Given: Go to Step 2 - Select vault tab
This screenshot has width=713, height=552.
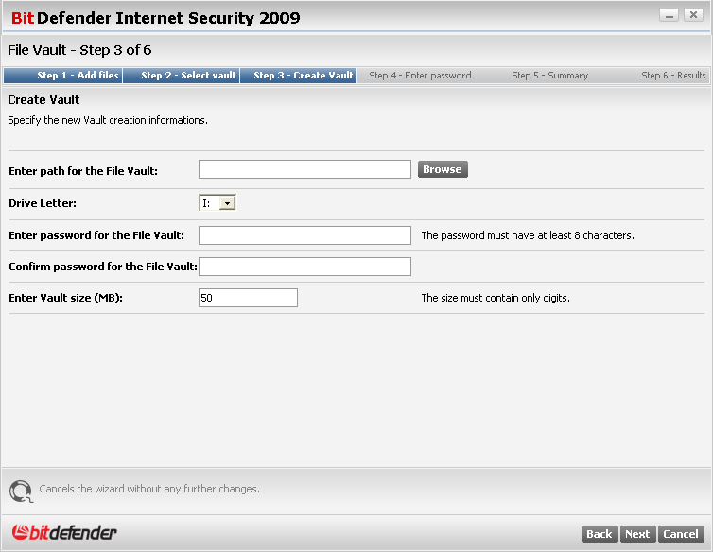Looking at the screenshot, I should pyautogui.click(x=182, y=76).
